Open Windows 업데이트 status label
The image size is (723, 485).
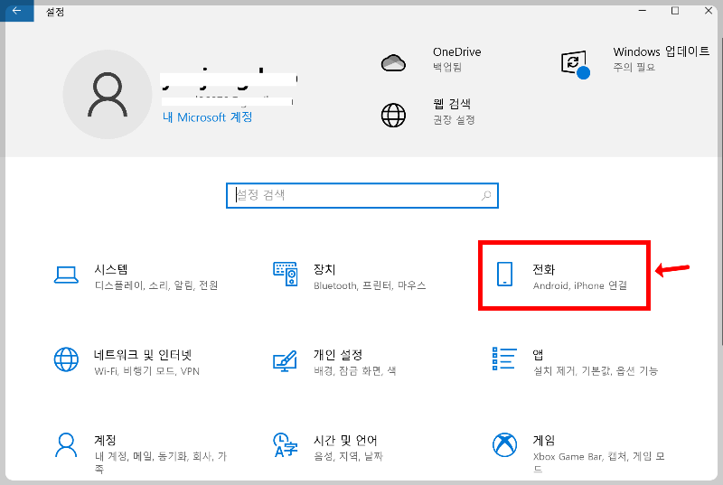click(x=662, y=51)
